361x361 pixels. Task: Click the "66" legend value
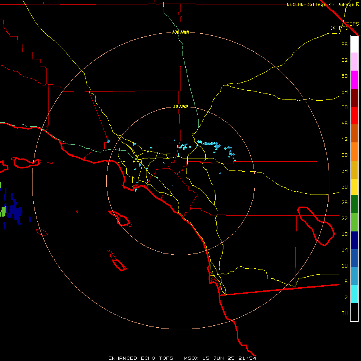(345, 44)
